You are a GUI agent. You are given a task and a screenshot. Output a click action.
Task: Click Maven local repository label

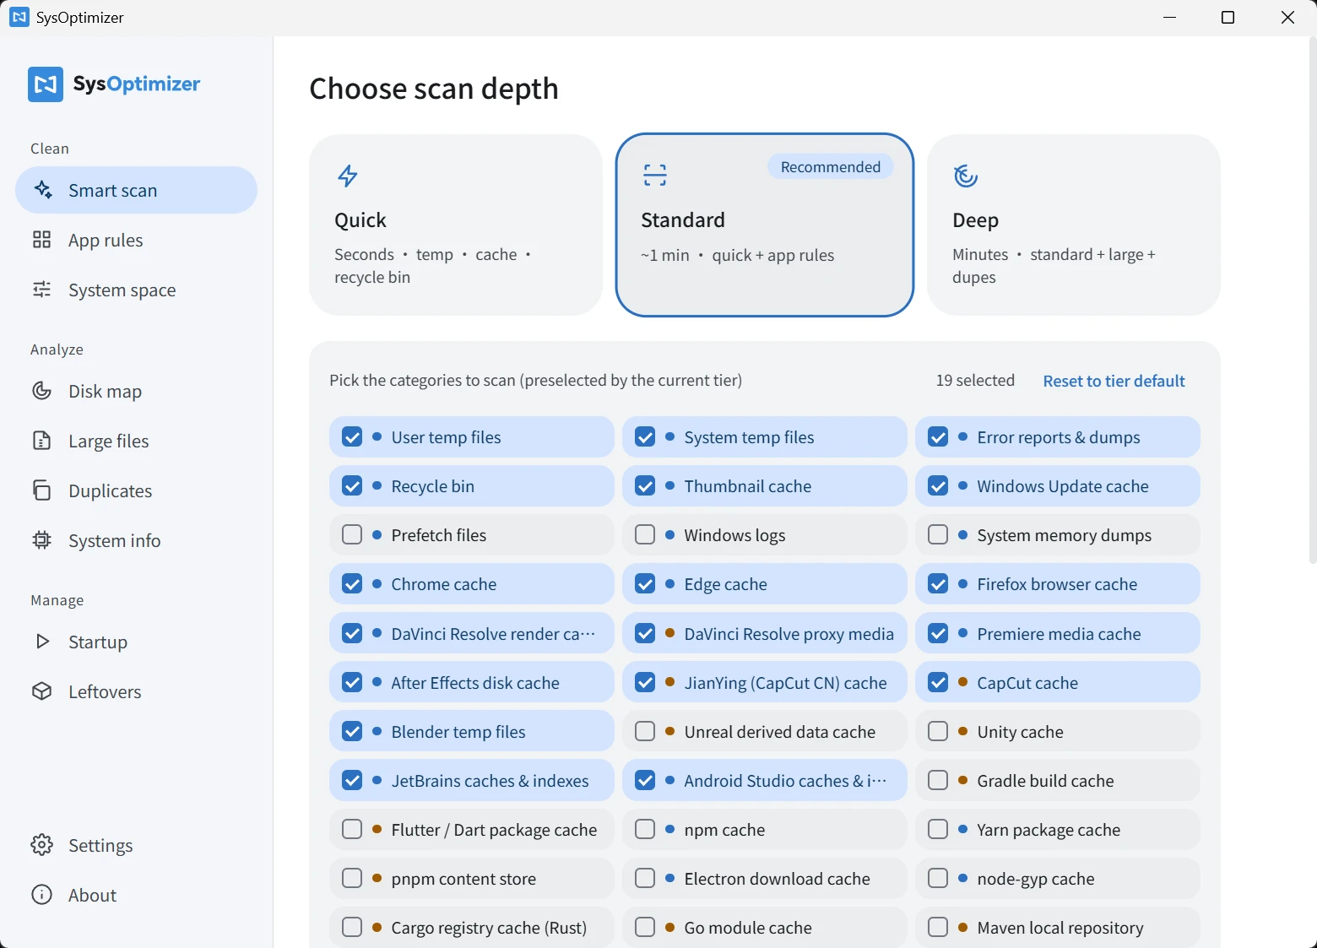point(1060,928)
